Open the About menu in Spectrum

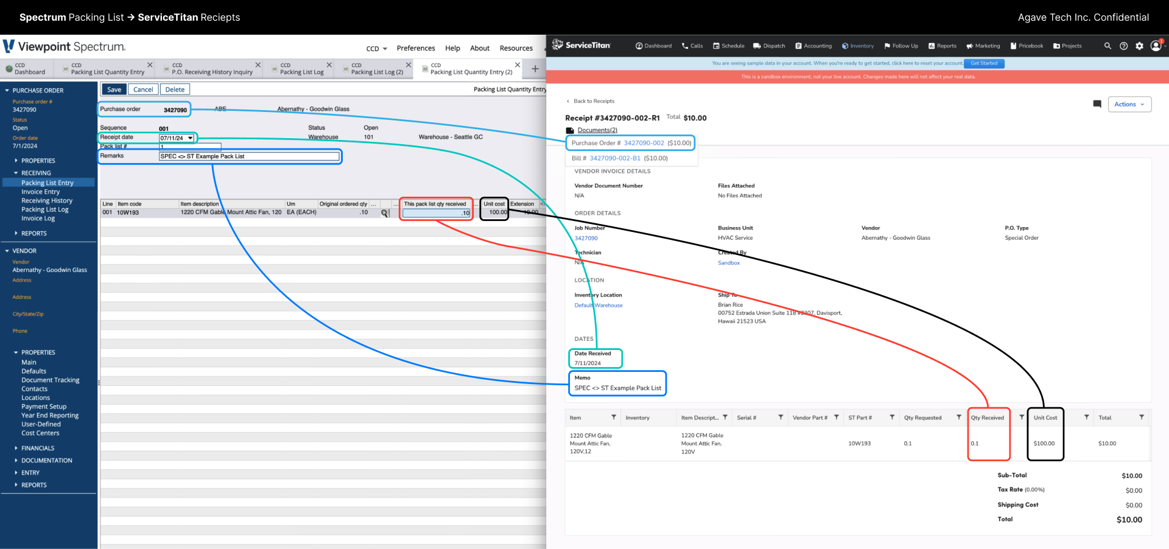coord(480,48)
